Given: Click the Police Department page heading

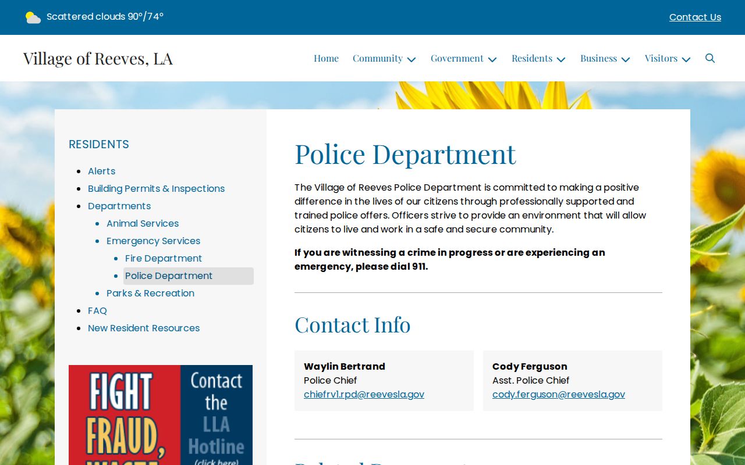Looking at the screenshot, I should (405, 154).
